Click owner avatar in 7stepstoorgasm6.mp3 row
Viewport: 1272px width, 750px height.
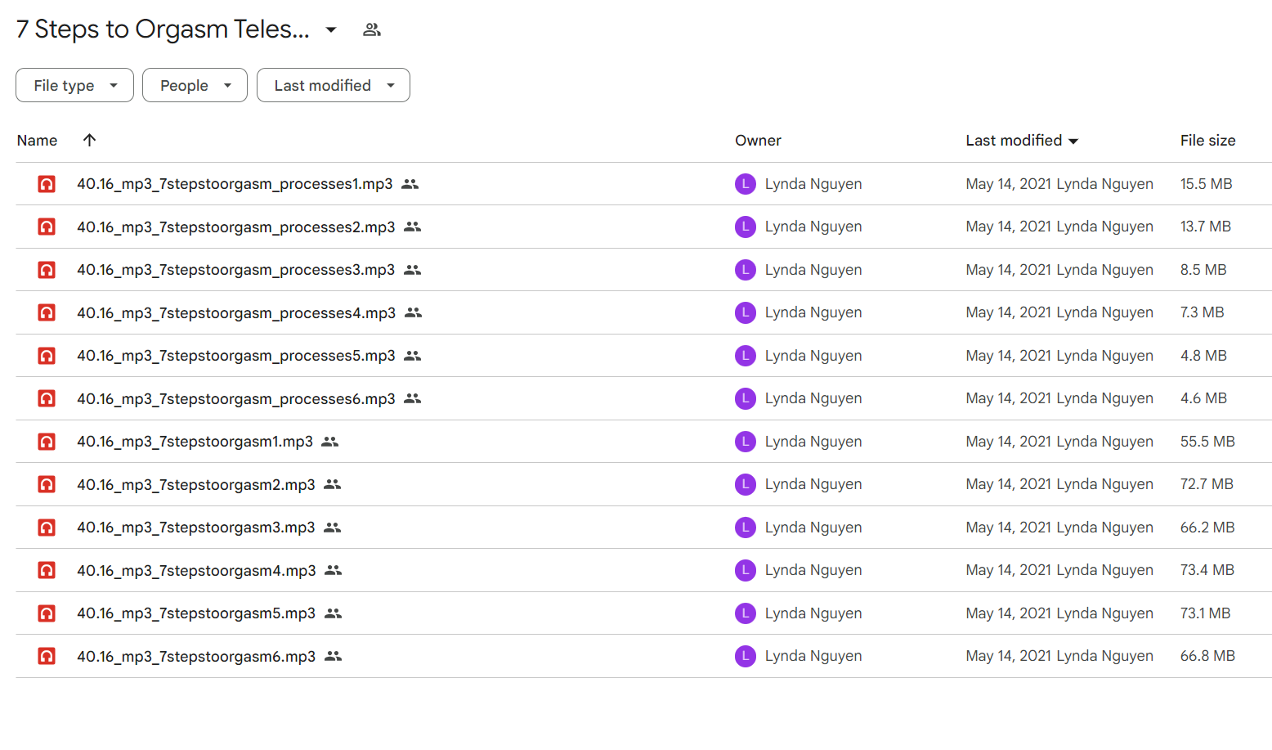[746, 656]
